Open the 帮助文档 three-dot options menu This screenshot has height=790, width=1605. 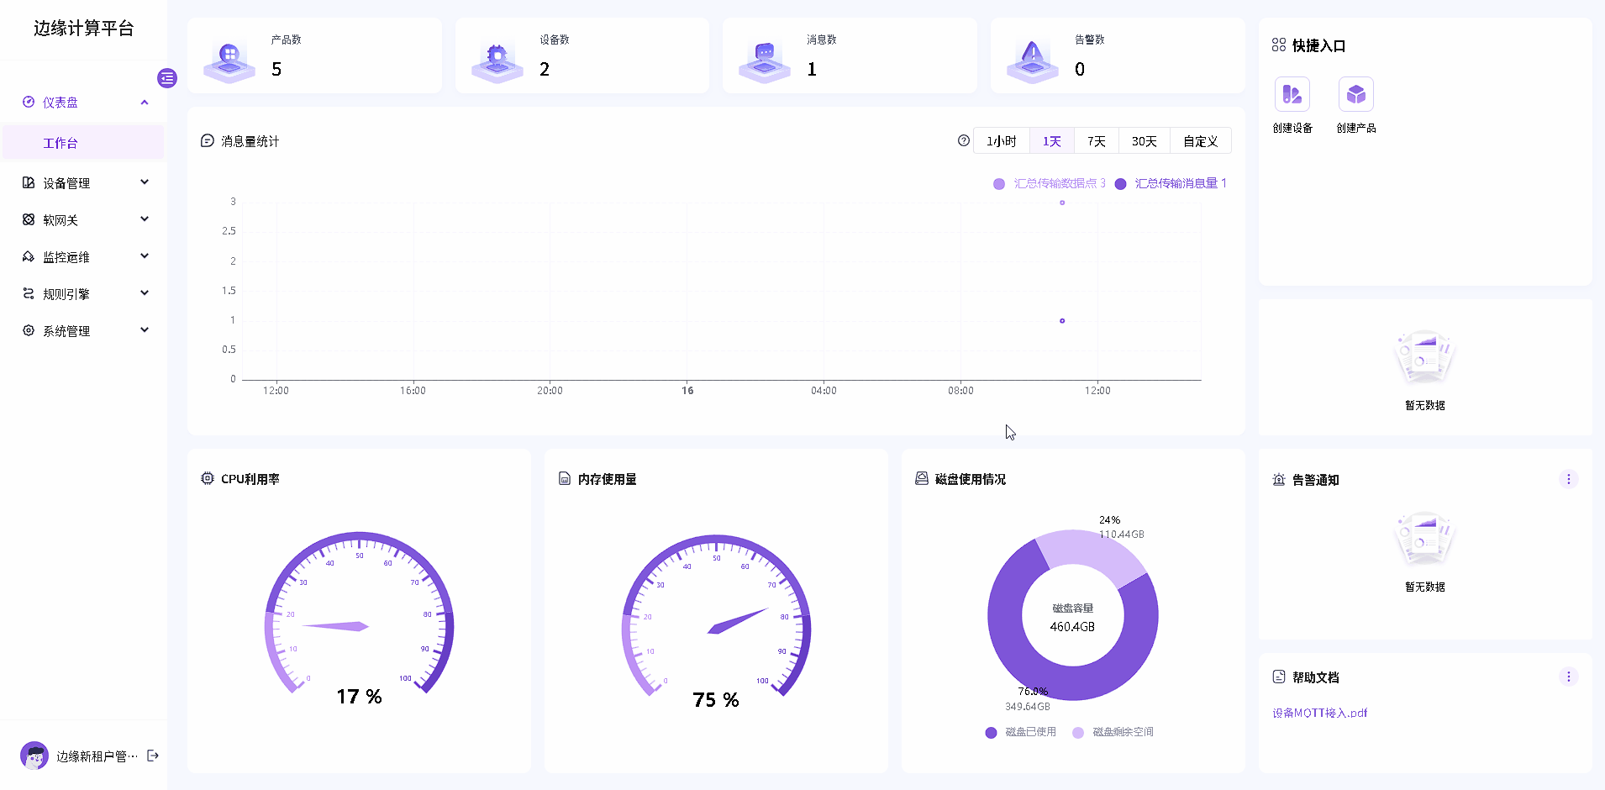coord(1568,677)
